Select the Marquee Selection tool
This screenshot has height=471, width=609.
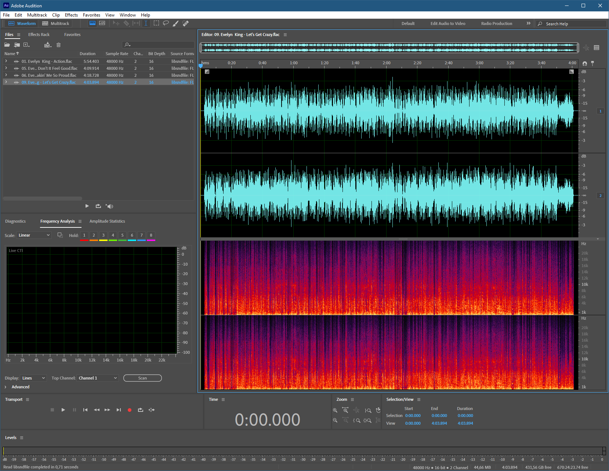[x=156, y=23]
